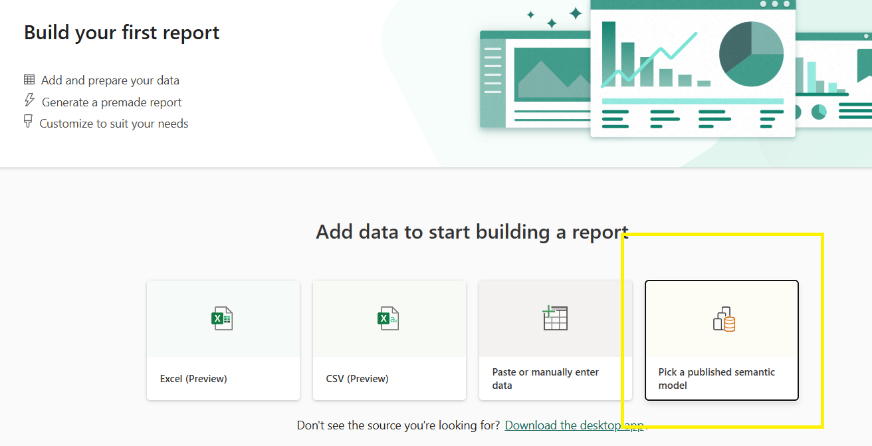Click Customize to suit your needs text
Screen dimensions: 872x446
[x=114, y=124]
